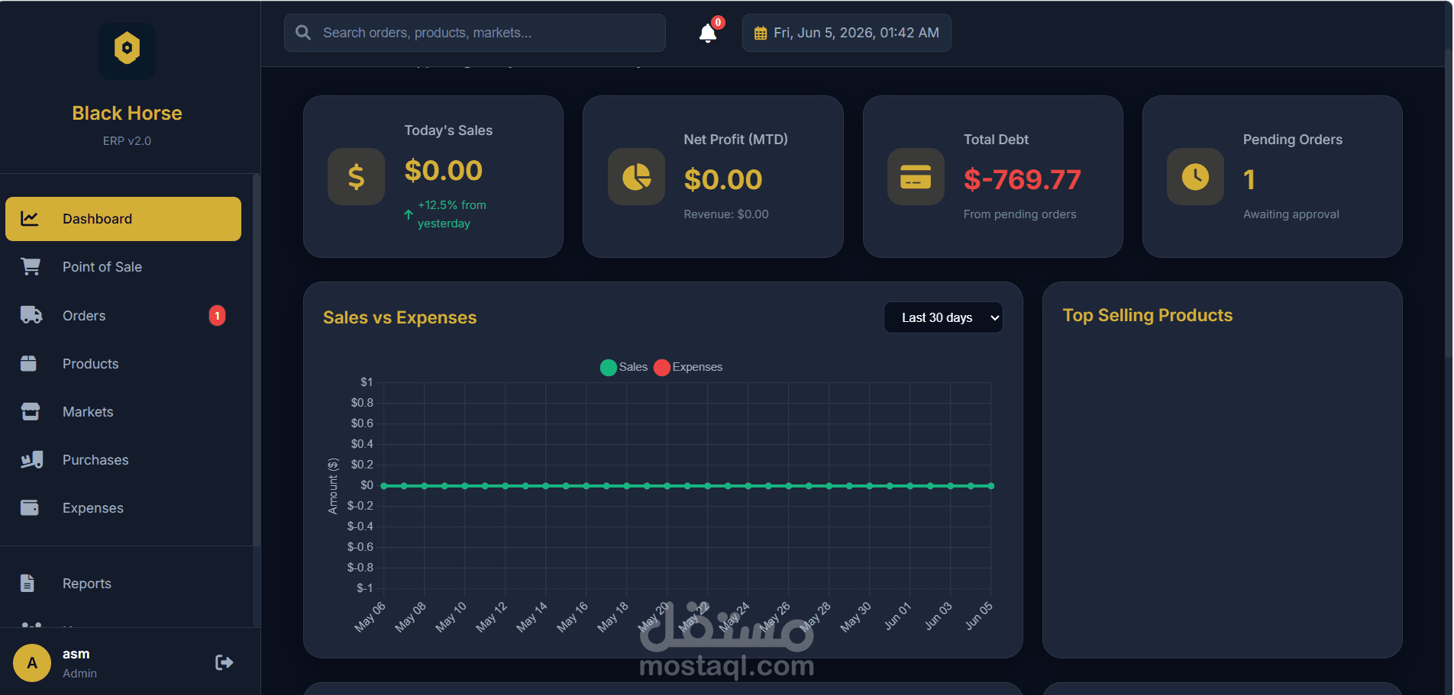The height and width of the screenshot is (695, 1454).
Task: Open the Dashboard menu item
Action: [123, 219]
